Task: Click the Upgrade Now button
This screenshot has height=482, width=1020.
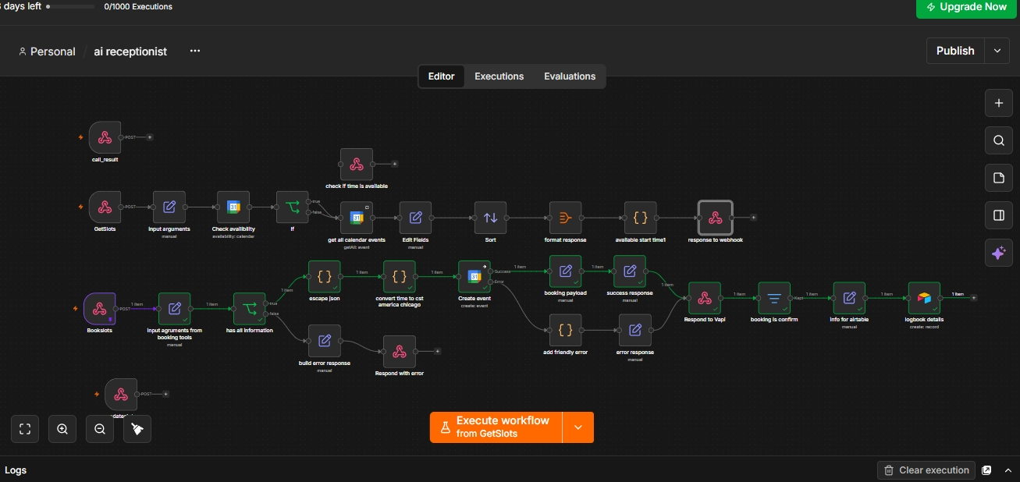Action: [x=966, y=7]
